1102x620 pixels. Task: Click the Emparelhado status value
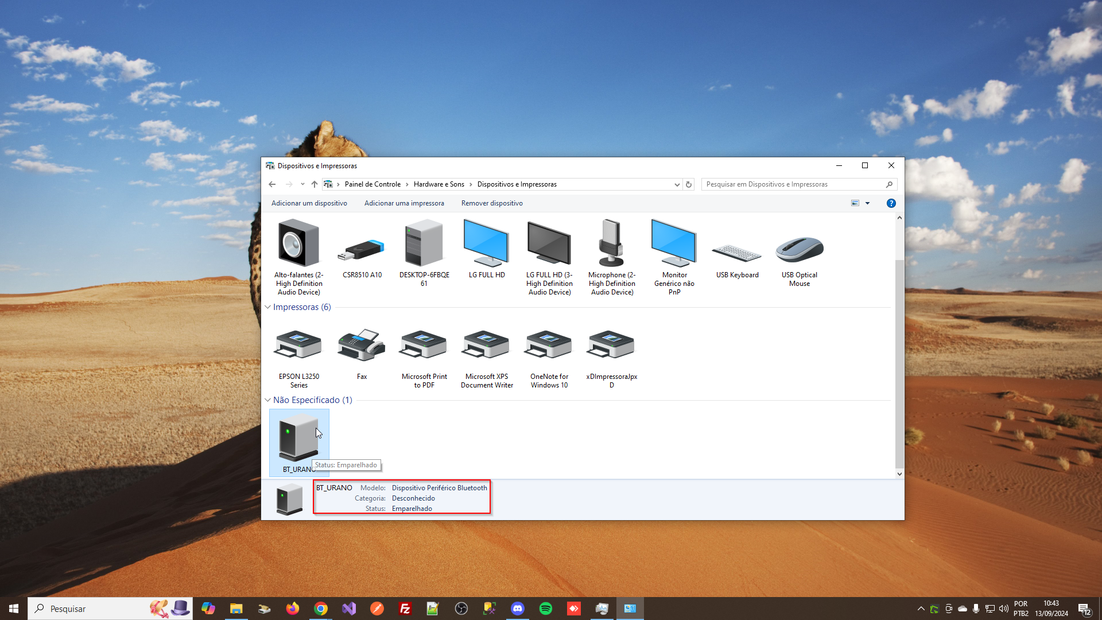click(x=412, y=509)
